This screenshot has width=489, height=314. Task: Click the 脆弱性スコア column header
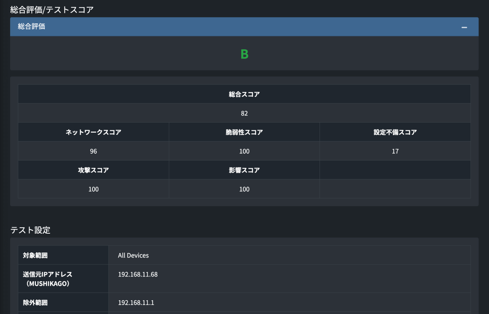244,132
